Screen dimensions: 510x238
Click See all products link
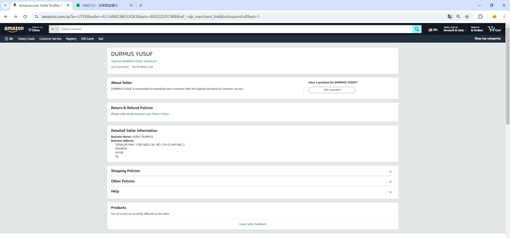click(121, 214)
